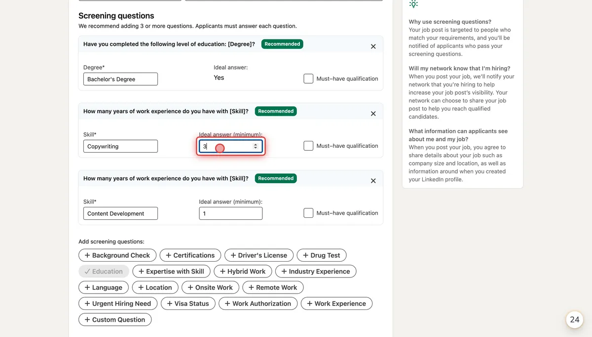592x337 pixels.
Task: Click the 'Add screening questions:' label
Action: [111, 241]
